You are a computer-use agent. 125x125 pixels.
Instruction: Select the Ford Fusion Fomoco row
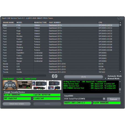[61, 39]
